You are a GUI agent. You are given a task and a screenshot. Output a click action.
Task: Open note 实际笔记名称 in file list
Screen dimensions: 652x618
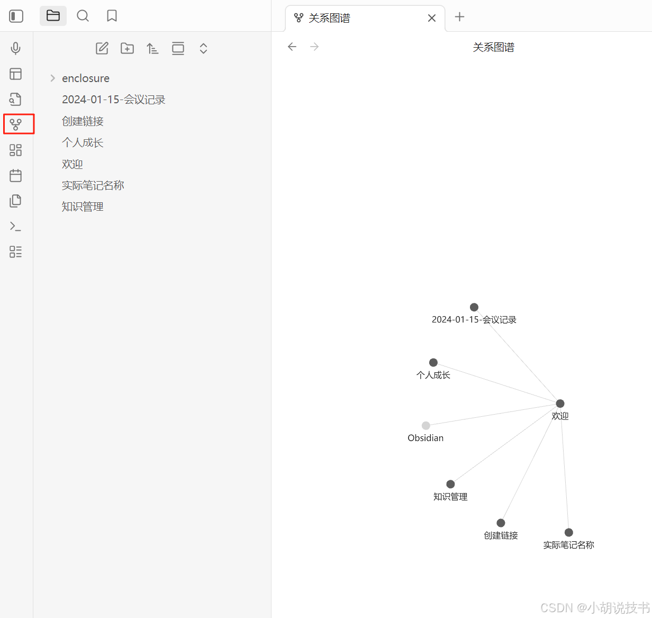[93, 185]
